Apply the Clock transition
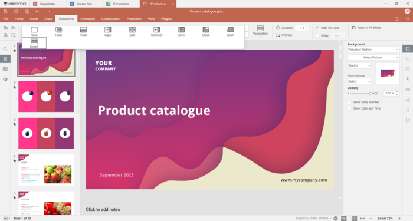 [x=206, y=32]
